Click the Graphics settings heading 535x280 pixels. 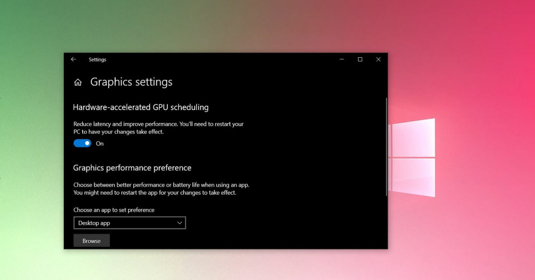131,82
